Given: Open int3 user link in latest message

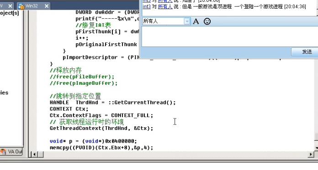Looking at the screenshot, I should [146, 6].
